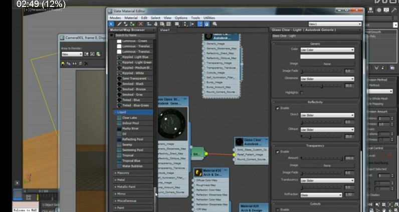
Task: Click the Image 'None' button under Generic
Action: point(327,64)
